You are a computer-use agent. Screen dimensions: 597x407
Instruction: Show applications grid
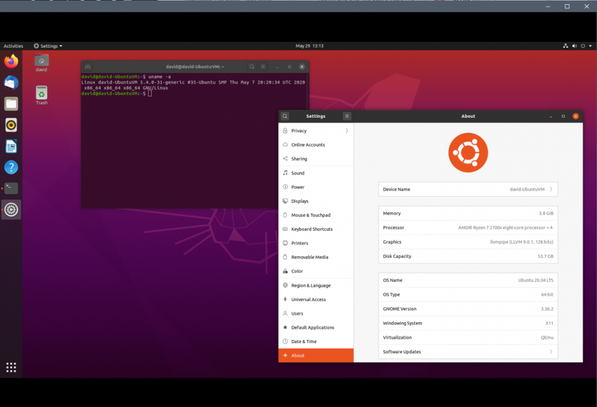point(11,368)
